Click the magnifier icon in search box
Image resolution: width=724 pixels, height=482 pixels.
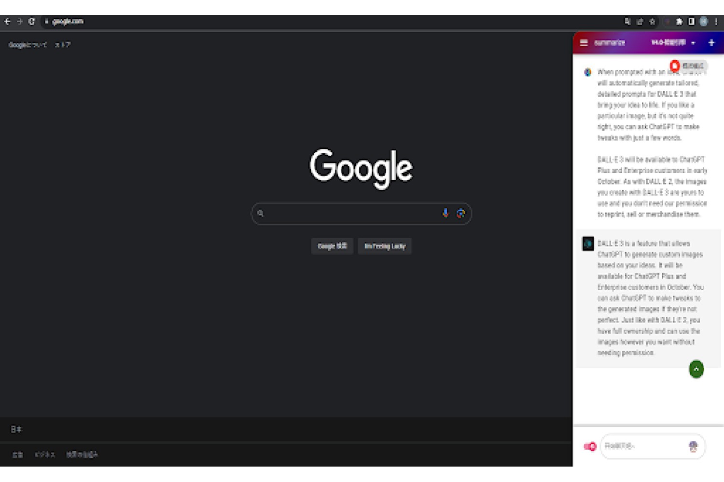tap(261, 213)
